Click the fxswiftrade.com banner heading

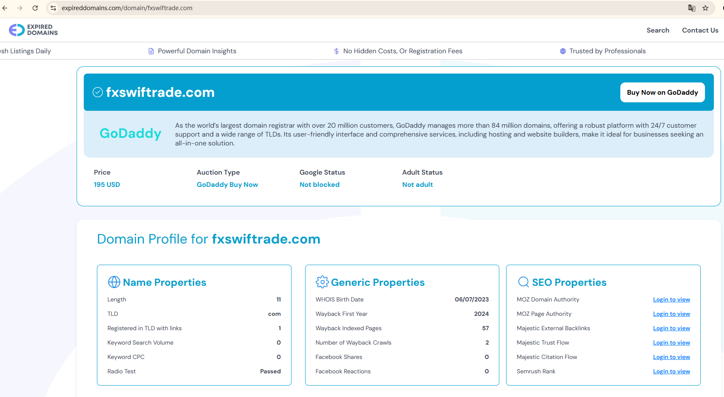click(x=160, y=92)
